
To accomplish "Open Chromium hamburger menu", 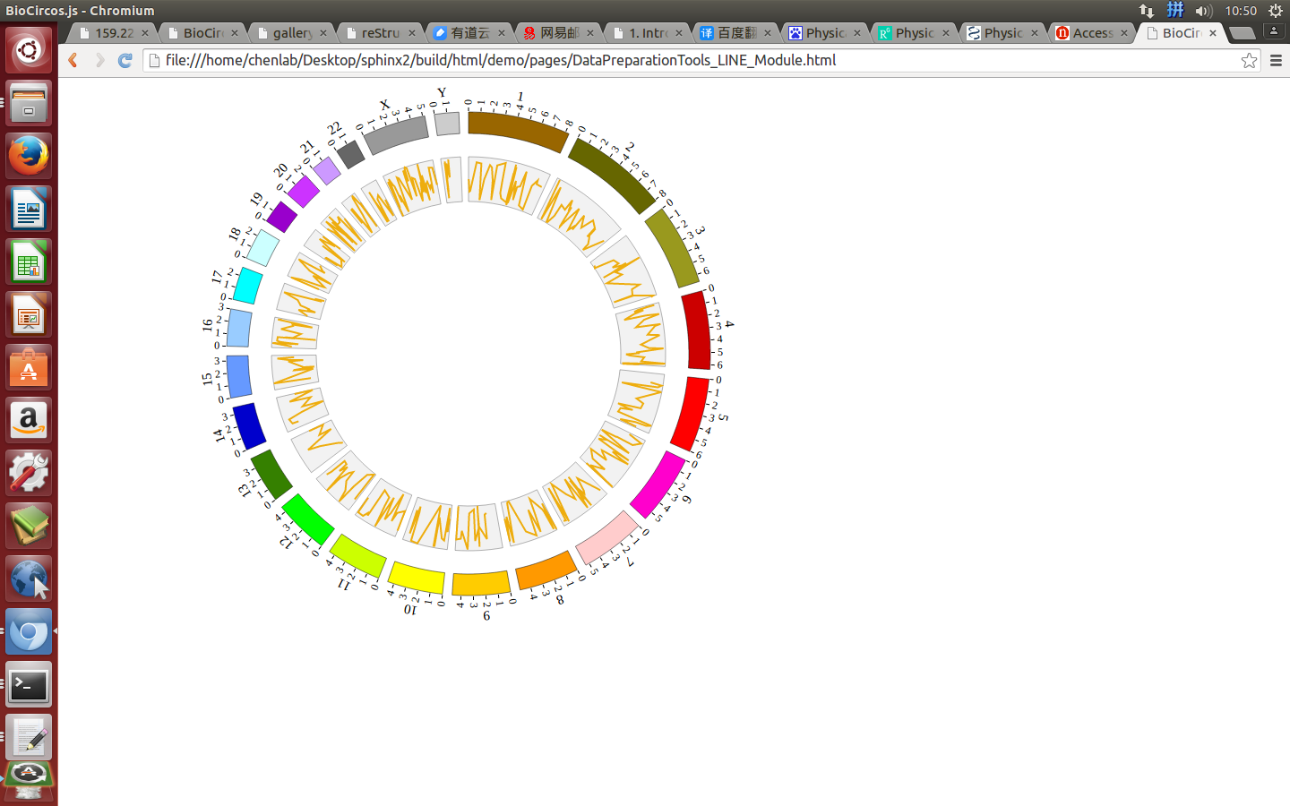I will (1276, 60).
